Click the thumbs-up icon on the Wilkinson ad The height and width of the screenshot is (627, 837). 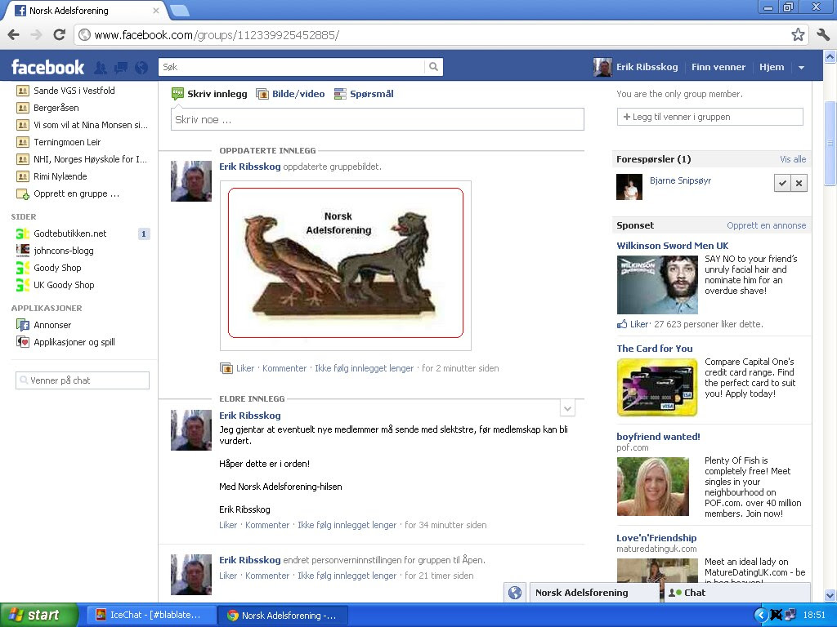[622, 323]
